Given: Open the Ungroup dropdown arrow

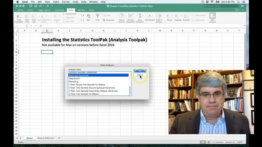Looking at the screenshot, I should (181, 16).
